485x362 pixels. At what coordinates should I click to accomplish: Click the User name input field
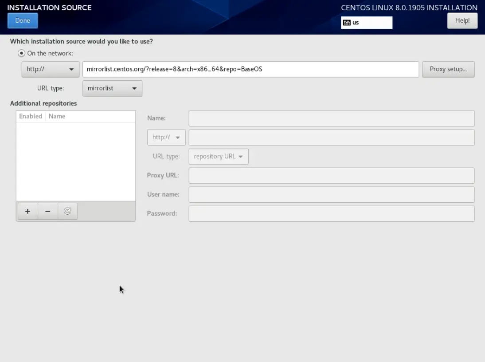click(x=332, y=195)
